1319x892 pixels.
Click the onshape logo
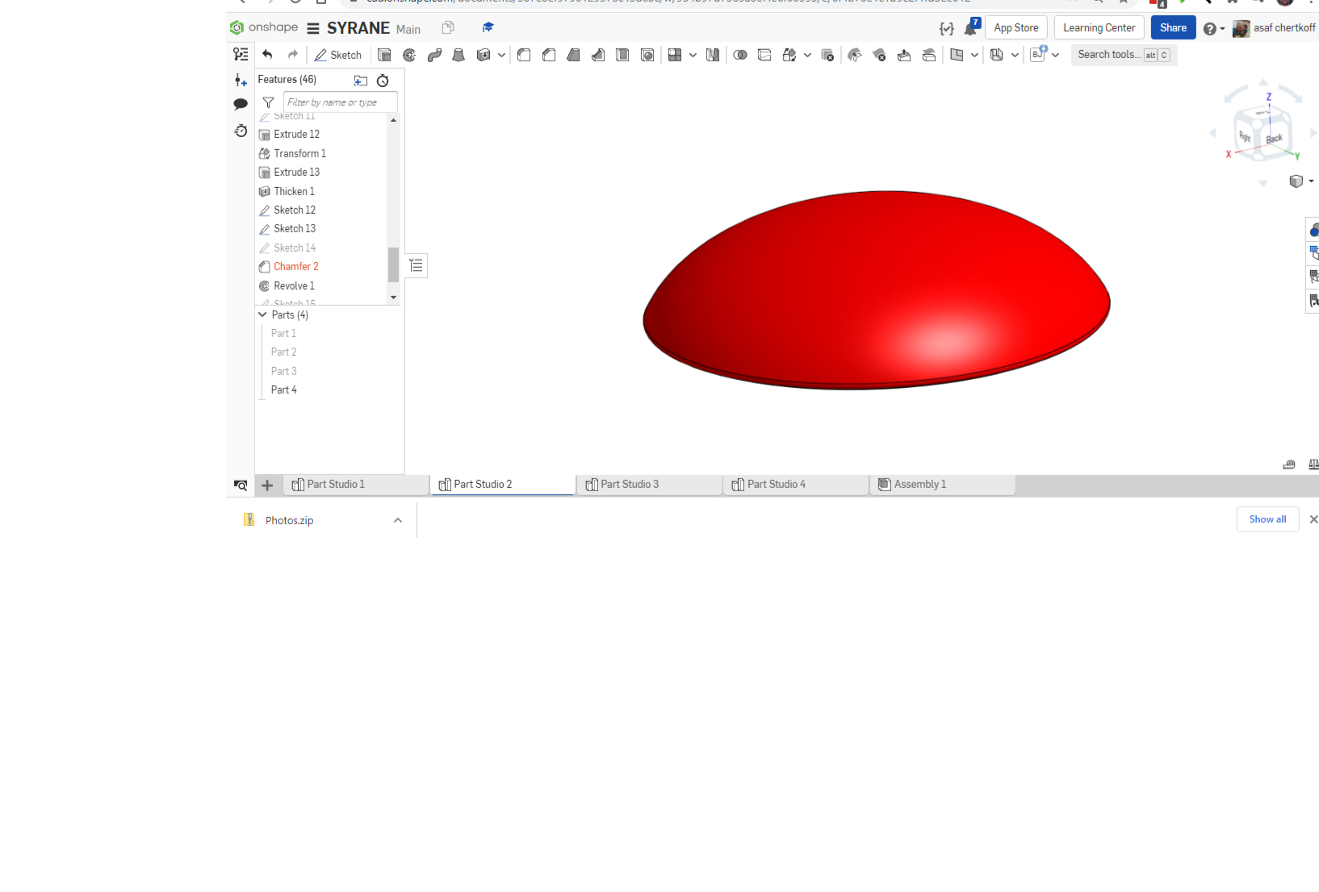(264, 27)
